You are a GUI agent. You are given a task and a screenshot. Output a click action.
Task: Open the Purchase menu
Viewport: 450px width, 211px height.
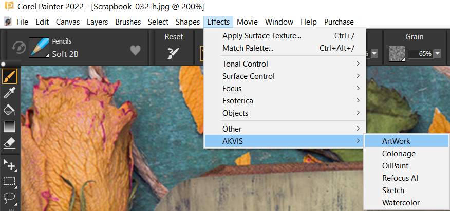(x=339, y=22)
